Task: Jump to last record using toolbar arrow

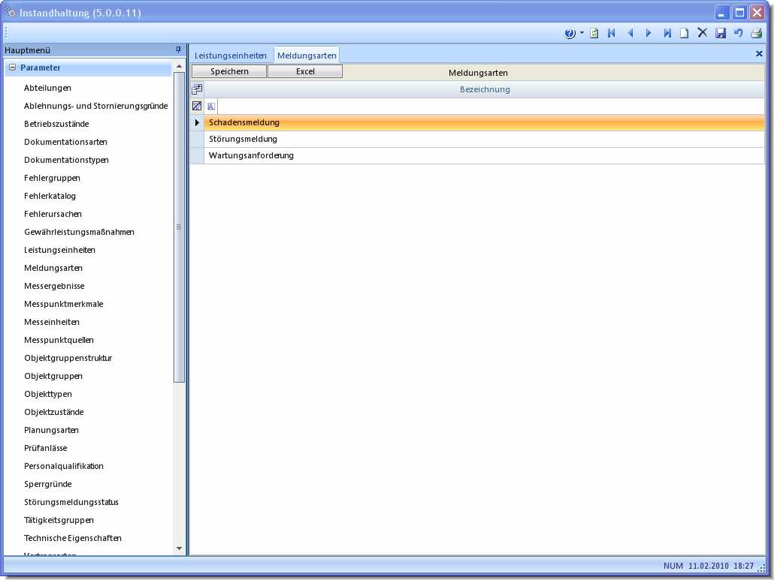Action: 667,33
